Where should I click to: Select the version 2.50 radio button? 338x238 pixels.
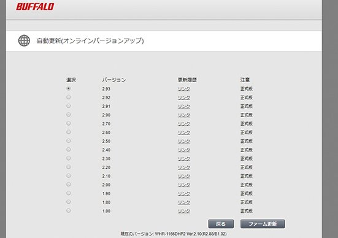[69, 140]
